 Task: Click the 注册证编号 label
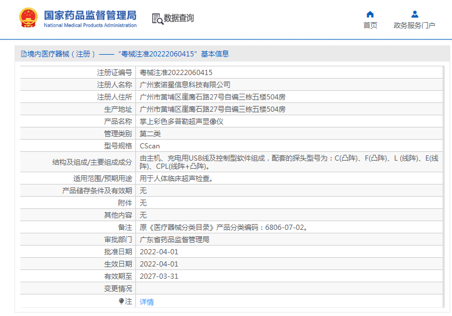tap(114, 73)
